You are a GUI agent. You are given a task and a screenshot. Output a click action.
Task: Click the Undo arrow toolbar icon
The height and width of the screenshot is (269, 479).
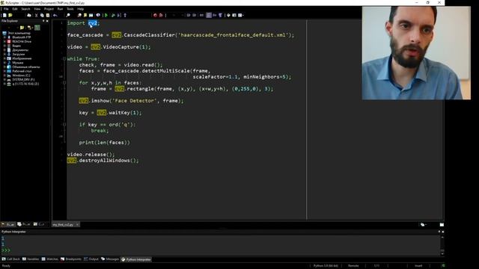(55, 15)
